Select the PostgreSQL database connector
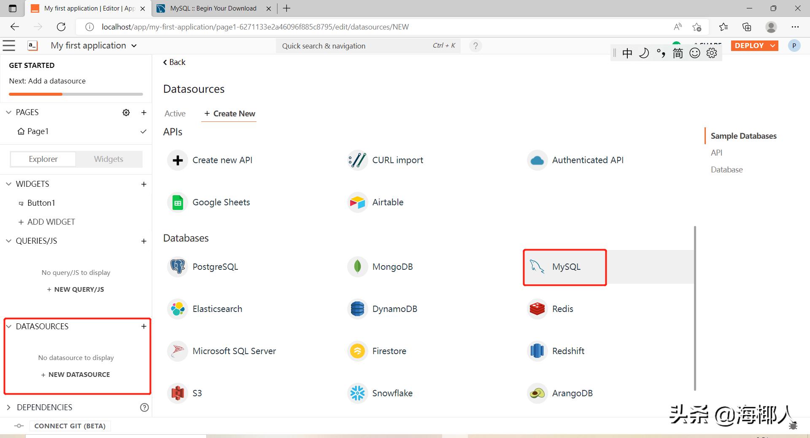 215,266
